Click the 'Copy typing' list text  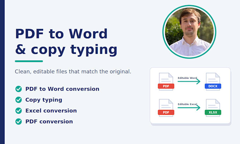[x=44, y=100]
